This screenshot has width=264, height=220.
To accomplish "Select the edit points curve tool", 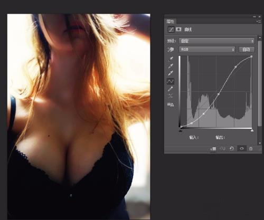I will tap(171, 81).
